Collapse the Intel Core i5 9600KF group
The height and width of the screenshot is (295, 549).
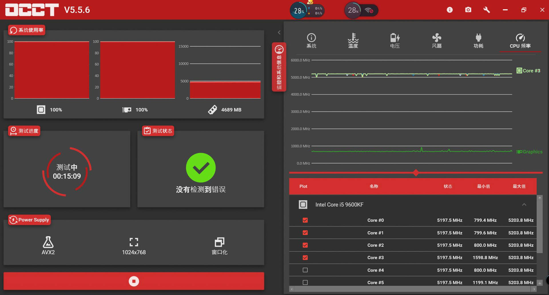coord(524,205)
